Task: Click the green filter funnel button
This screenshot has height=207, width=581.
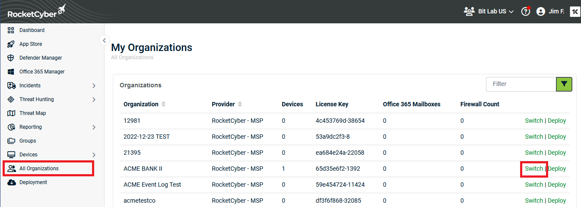Action: [x=564, y=84]
